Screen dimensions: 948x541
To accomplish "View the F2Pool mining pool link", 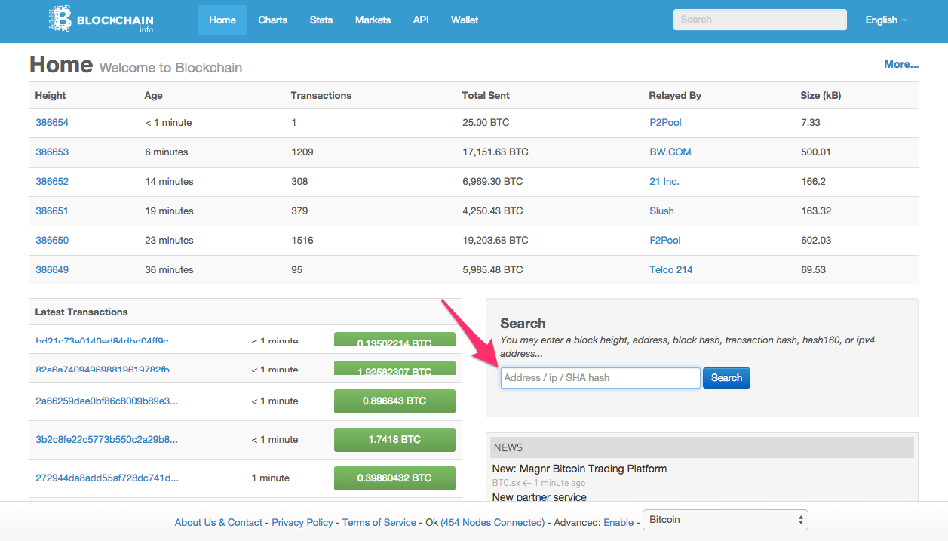I will (664, 241).
